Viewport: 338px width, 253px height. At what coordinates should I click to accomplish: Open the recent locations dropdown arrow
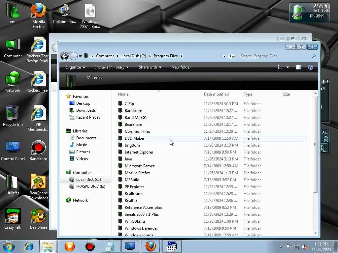point(80,56)
